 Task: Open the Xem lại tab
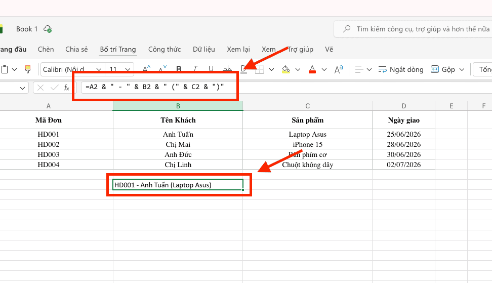[x=238, y=49]
